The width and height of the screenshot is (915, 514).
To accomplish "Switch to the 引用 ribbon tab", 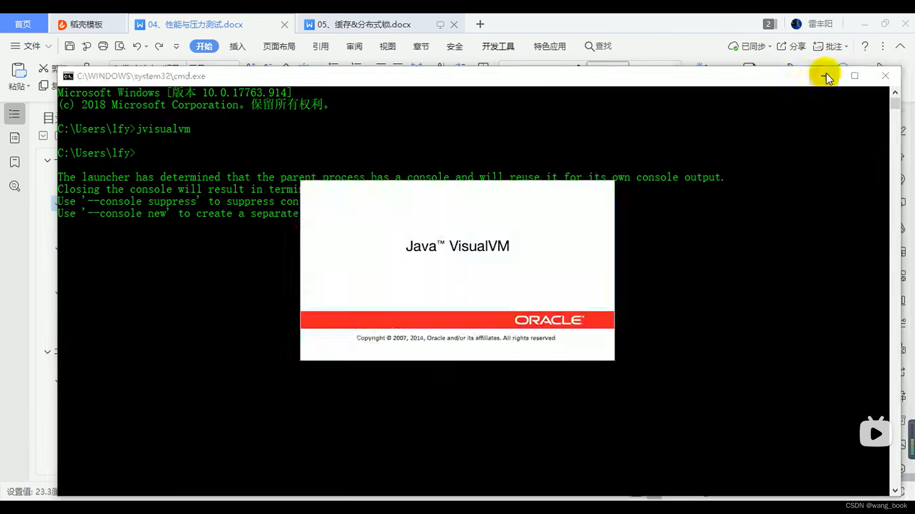I will coord(321,46).
